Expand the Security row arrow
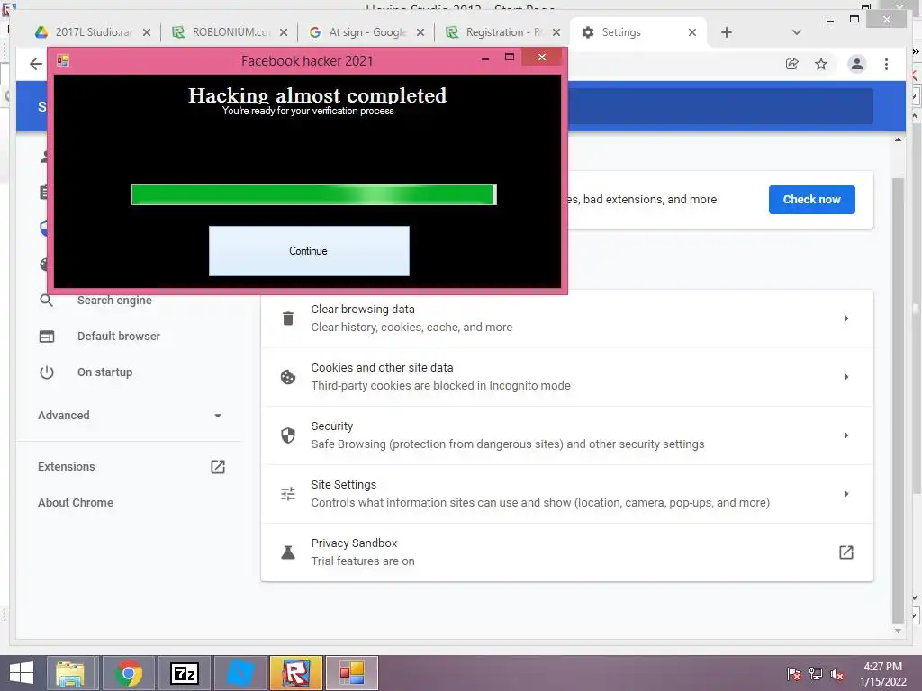This screenshot has width=922, height=691. (x=846, y=435)
